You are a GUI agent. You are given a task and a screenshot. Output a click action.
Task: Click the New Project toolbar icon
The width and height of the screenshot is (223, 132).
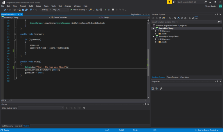(x=14, y=10)
